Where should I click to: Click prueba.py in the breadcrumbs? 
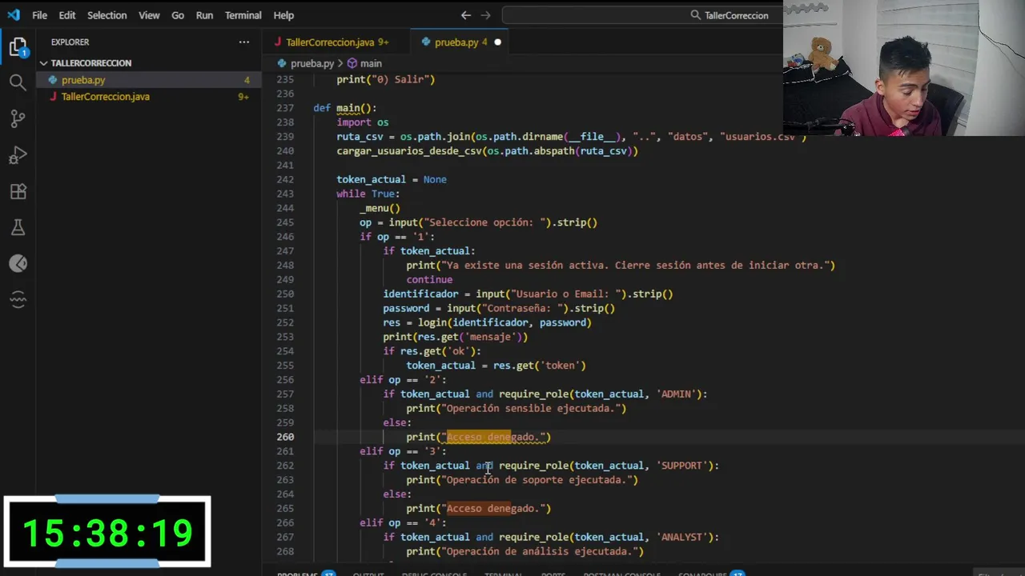coord(312,63)
